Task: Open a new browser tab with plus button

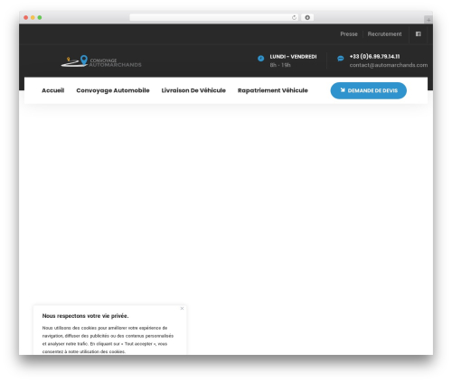Action: coord(428,20)
